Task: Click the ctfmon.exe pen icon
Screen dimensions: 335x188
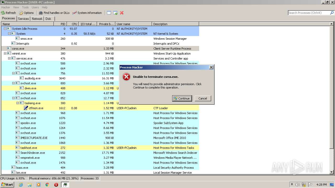Action: [26, 108]
